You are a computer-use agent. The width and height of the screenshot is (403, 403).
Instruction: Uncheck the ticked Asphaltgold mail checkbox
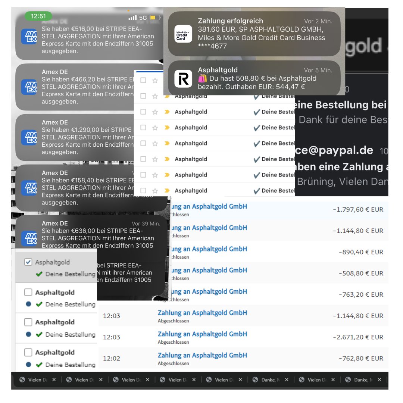click(x=28, y=262)
